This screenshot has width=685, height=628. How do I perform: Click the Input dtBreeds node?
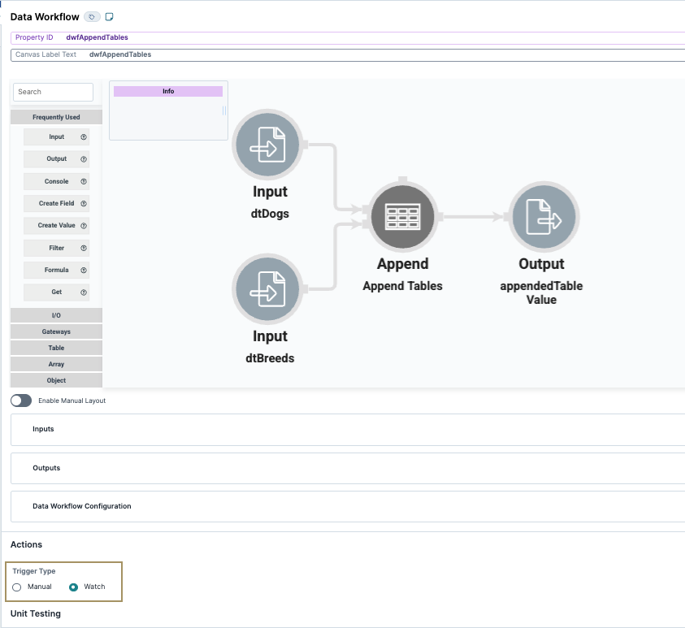tap(268, 289)
